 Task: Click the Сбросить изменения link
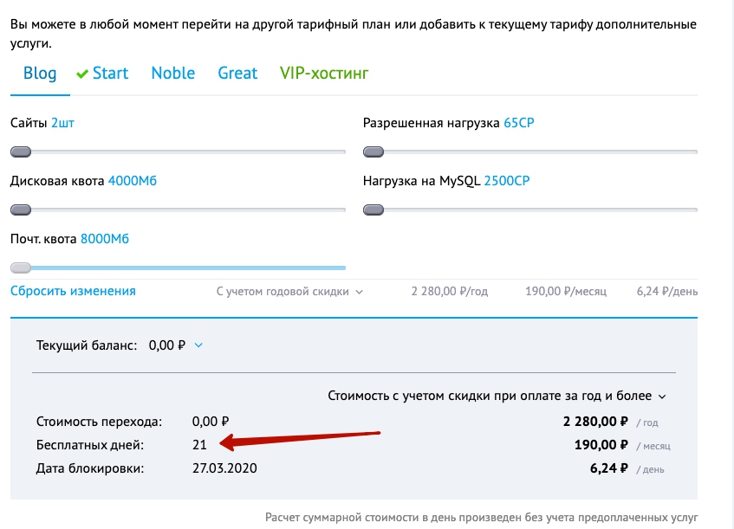[73, 291]
